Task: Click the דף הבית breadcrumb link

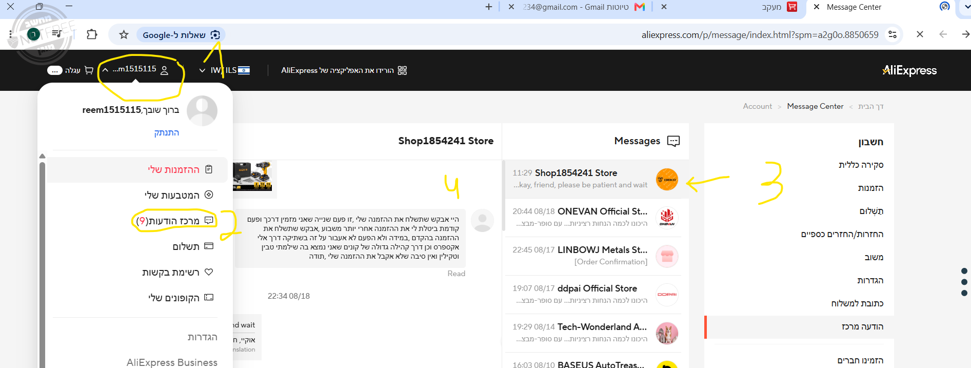Action: pyautogui.click(x=871, y=106)
